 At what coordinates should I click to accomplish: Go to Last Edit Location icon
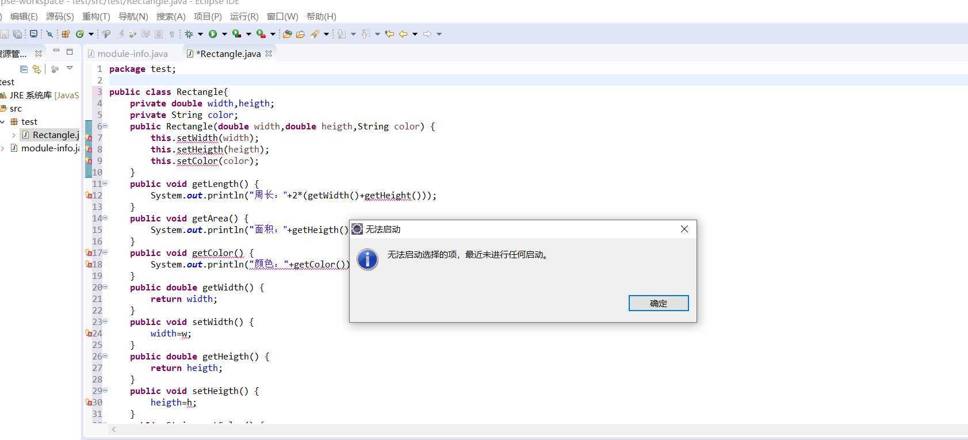click(x=389, y=34)
